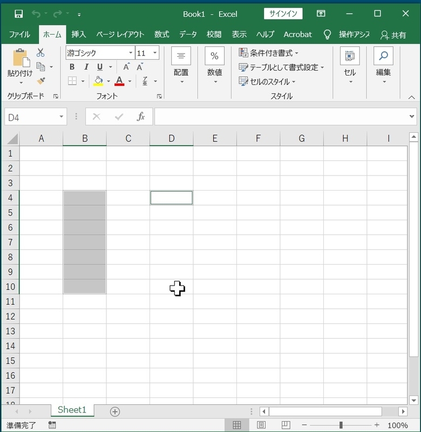
Task: Open Quick Access Toolbar customize menu
Action: point(79,15)
